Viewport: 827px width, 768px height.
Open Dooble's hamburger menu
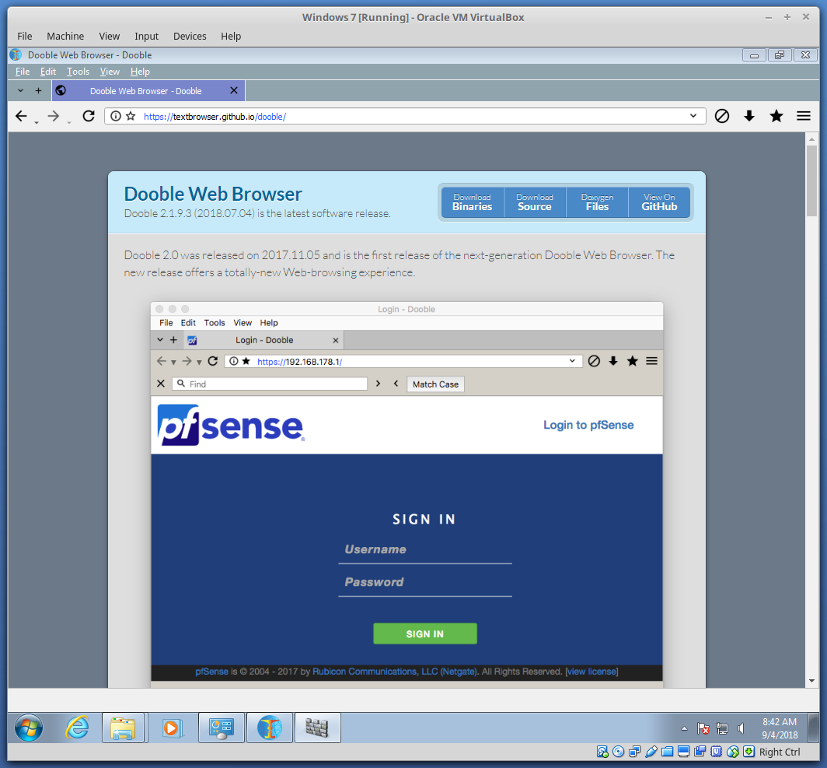803,116
